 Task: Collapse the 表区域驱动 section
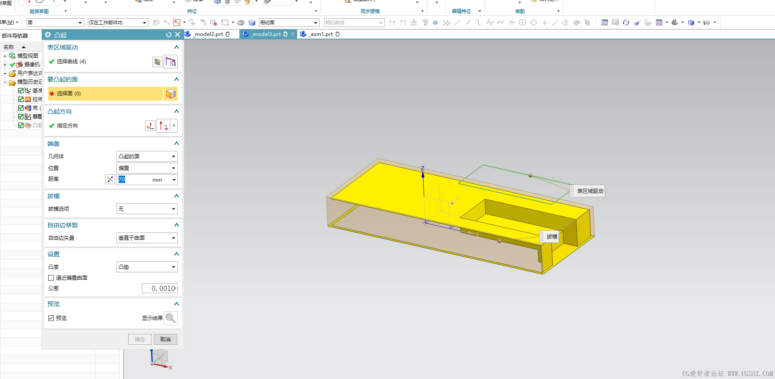pos(176,47)
